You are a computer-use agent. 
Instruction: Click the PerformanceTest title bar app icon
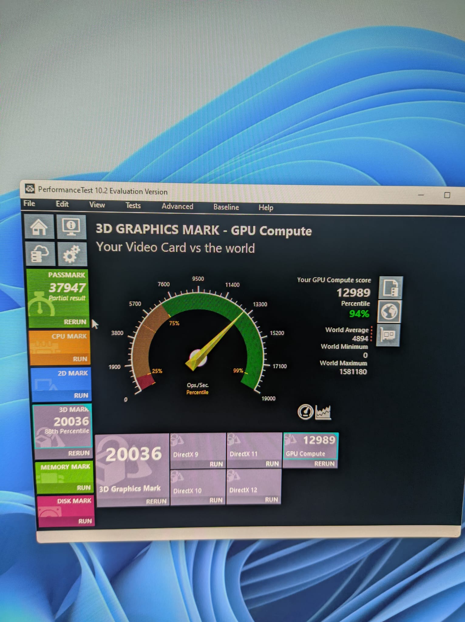point(30,189)
